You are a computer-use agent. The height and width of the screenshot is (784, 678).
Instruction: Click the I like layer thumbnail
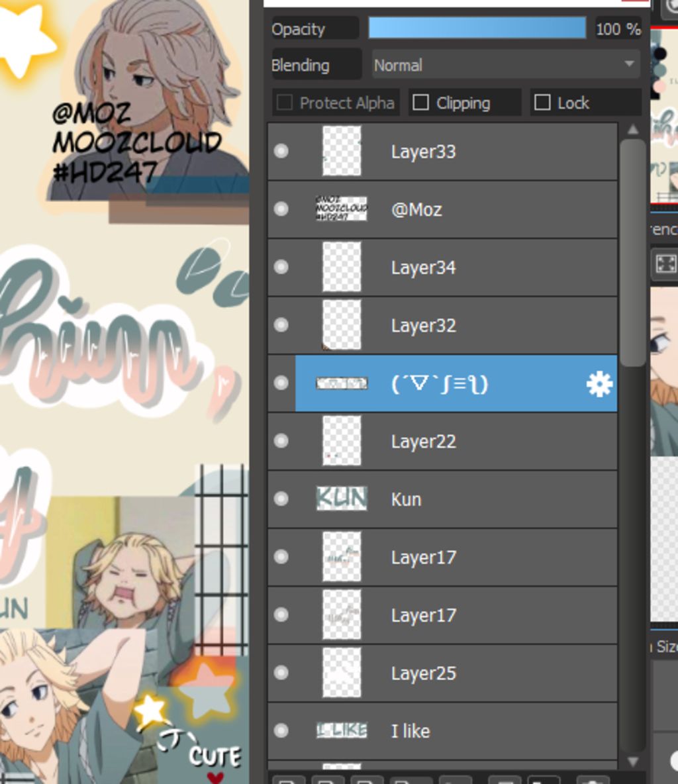tap(342, 730)
